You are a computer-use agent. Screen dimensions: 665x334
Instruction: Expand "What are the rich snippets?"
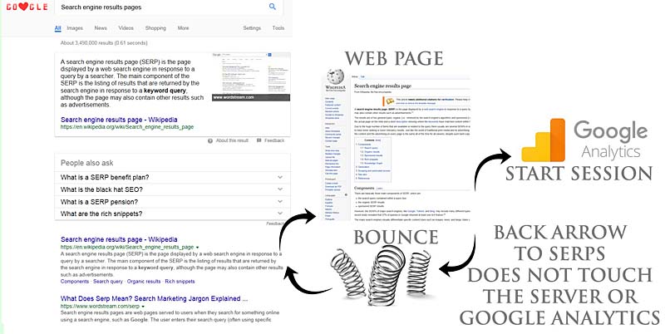point(172,214)
